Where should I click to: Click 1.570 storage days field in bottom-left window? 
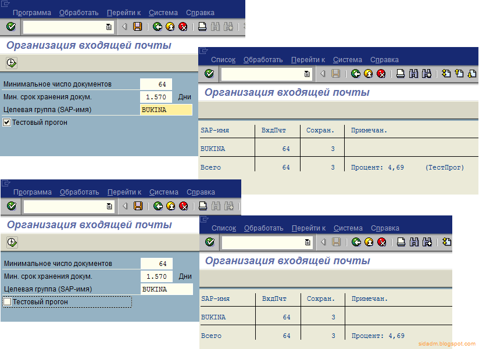157,276
